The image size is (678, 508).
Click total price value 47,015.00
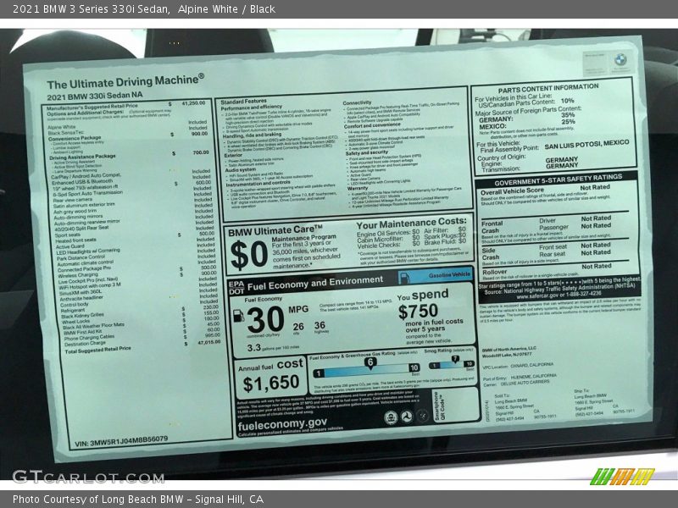click(209, 342)
